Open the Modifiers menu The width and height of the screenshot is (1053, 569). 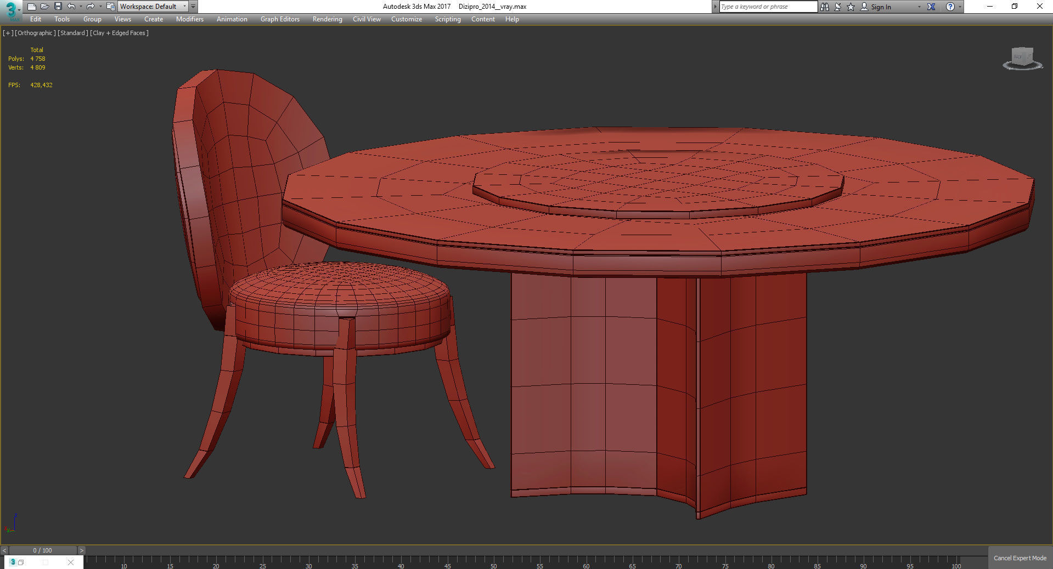[x=190, y=19]
